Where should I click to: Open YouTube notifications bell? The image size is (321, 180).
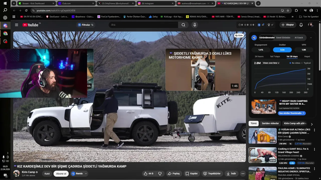(x=301, y=25)
